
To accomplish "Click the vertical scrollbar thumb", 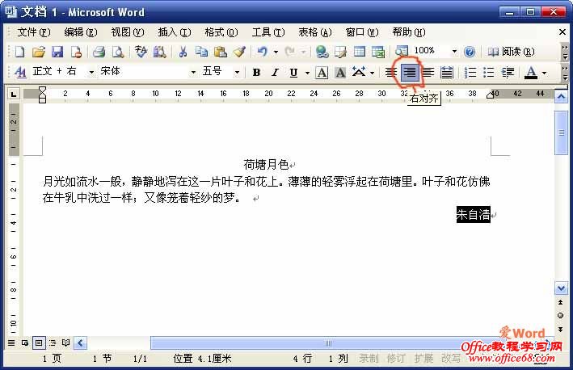I will tap(562, 133).
